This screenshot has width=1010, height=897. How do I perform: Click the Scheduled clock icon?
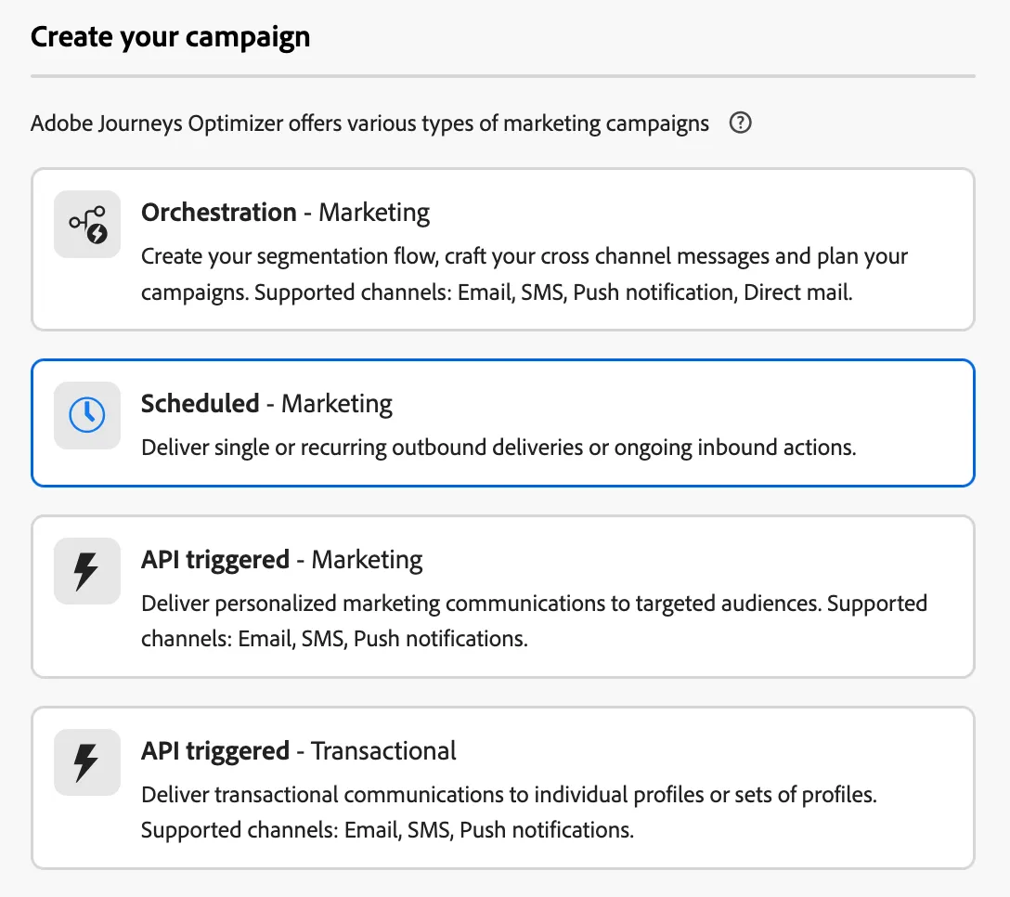87,415
